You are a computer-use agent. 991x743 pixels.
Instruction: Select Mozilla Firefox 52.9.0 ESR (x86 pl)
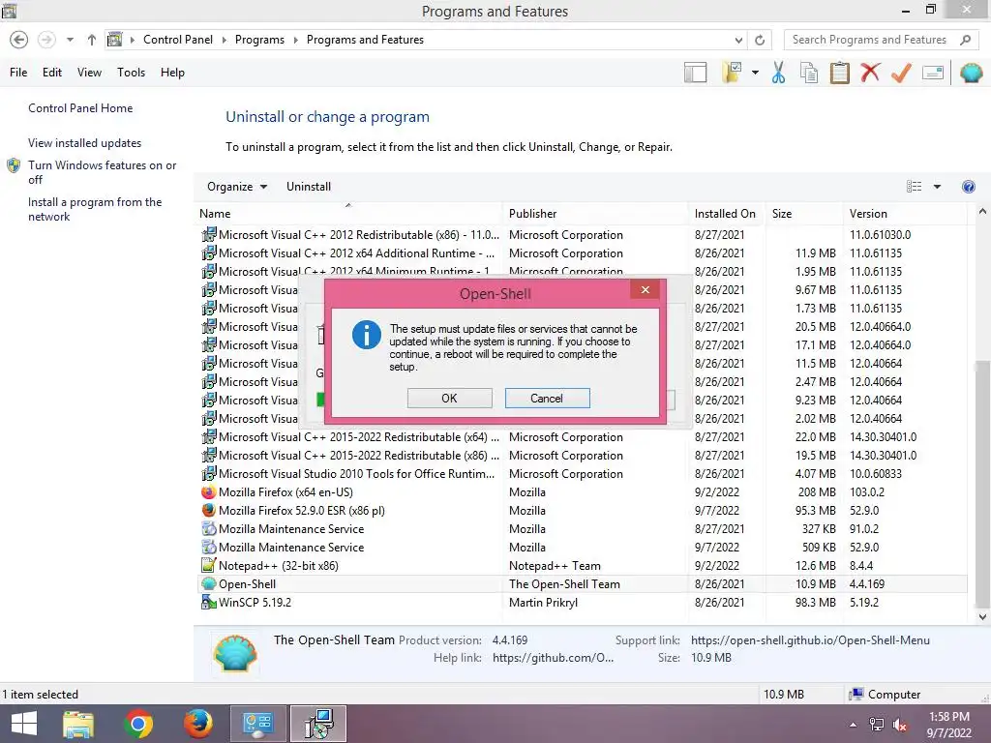click(x=582, y=511)
